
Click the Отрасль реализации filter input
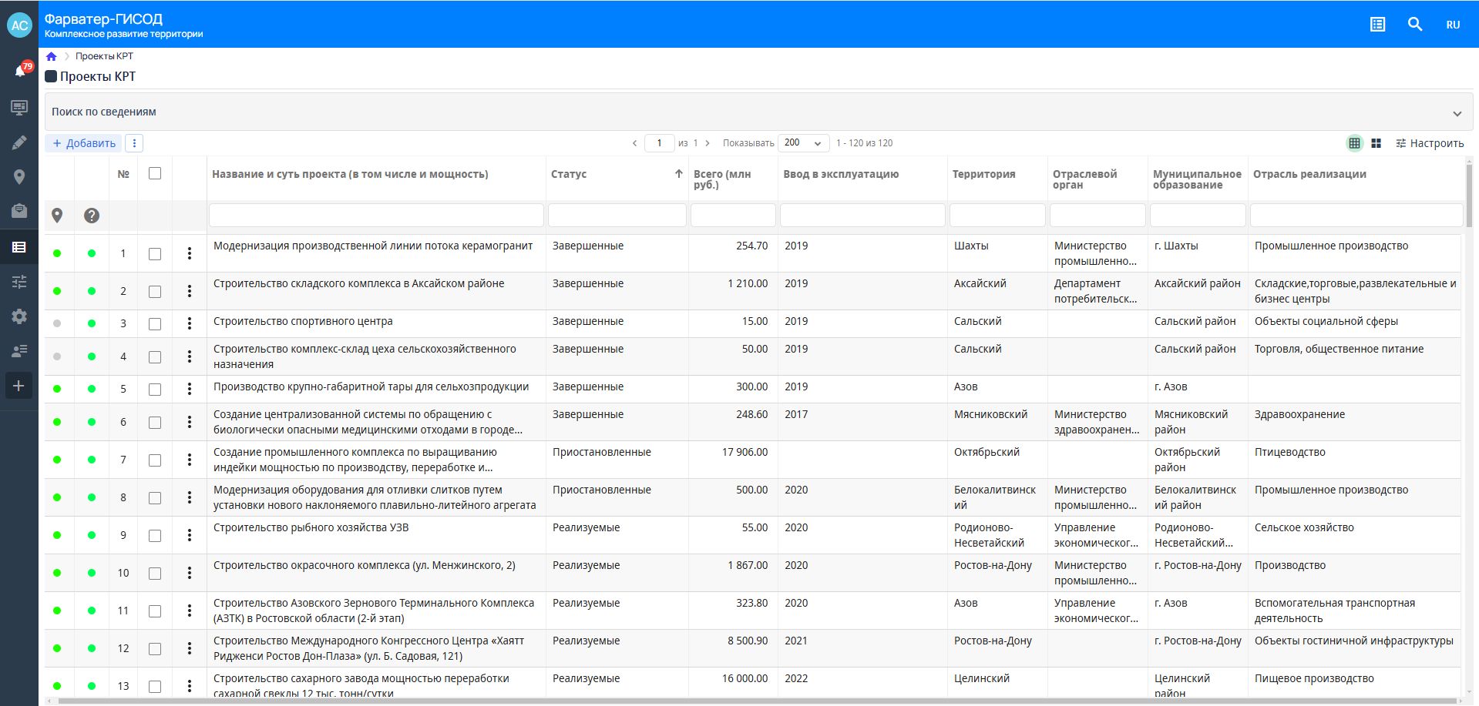coord(1356,216)
